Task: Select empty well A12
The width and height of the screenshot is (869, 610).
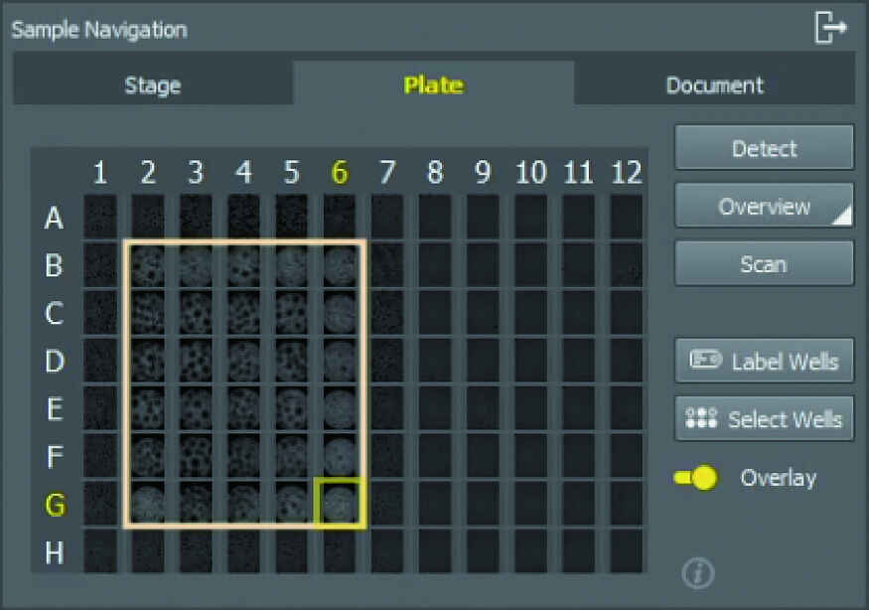Action: tap(626, 217)
